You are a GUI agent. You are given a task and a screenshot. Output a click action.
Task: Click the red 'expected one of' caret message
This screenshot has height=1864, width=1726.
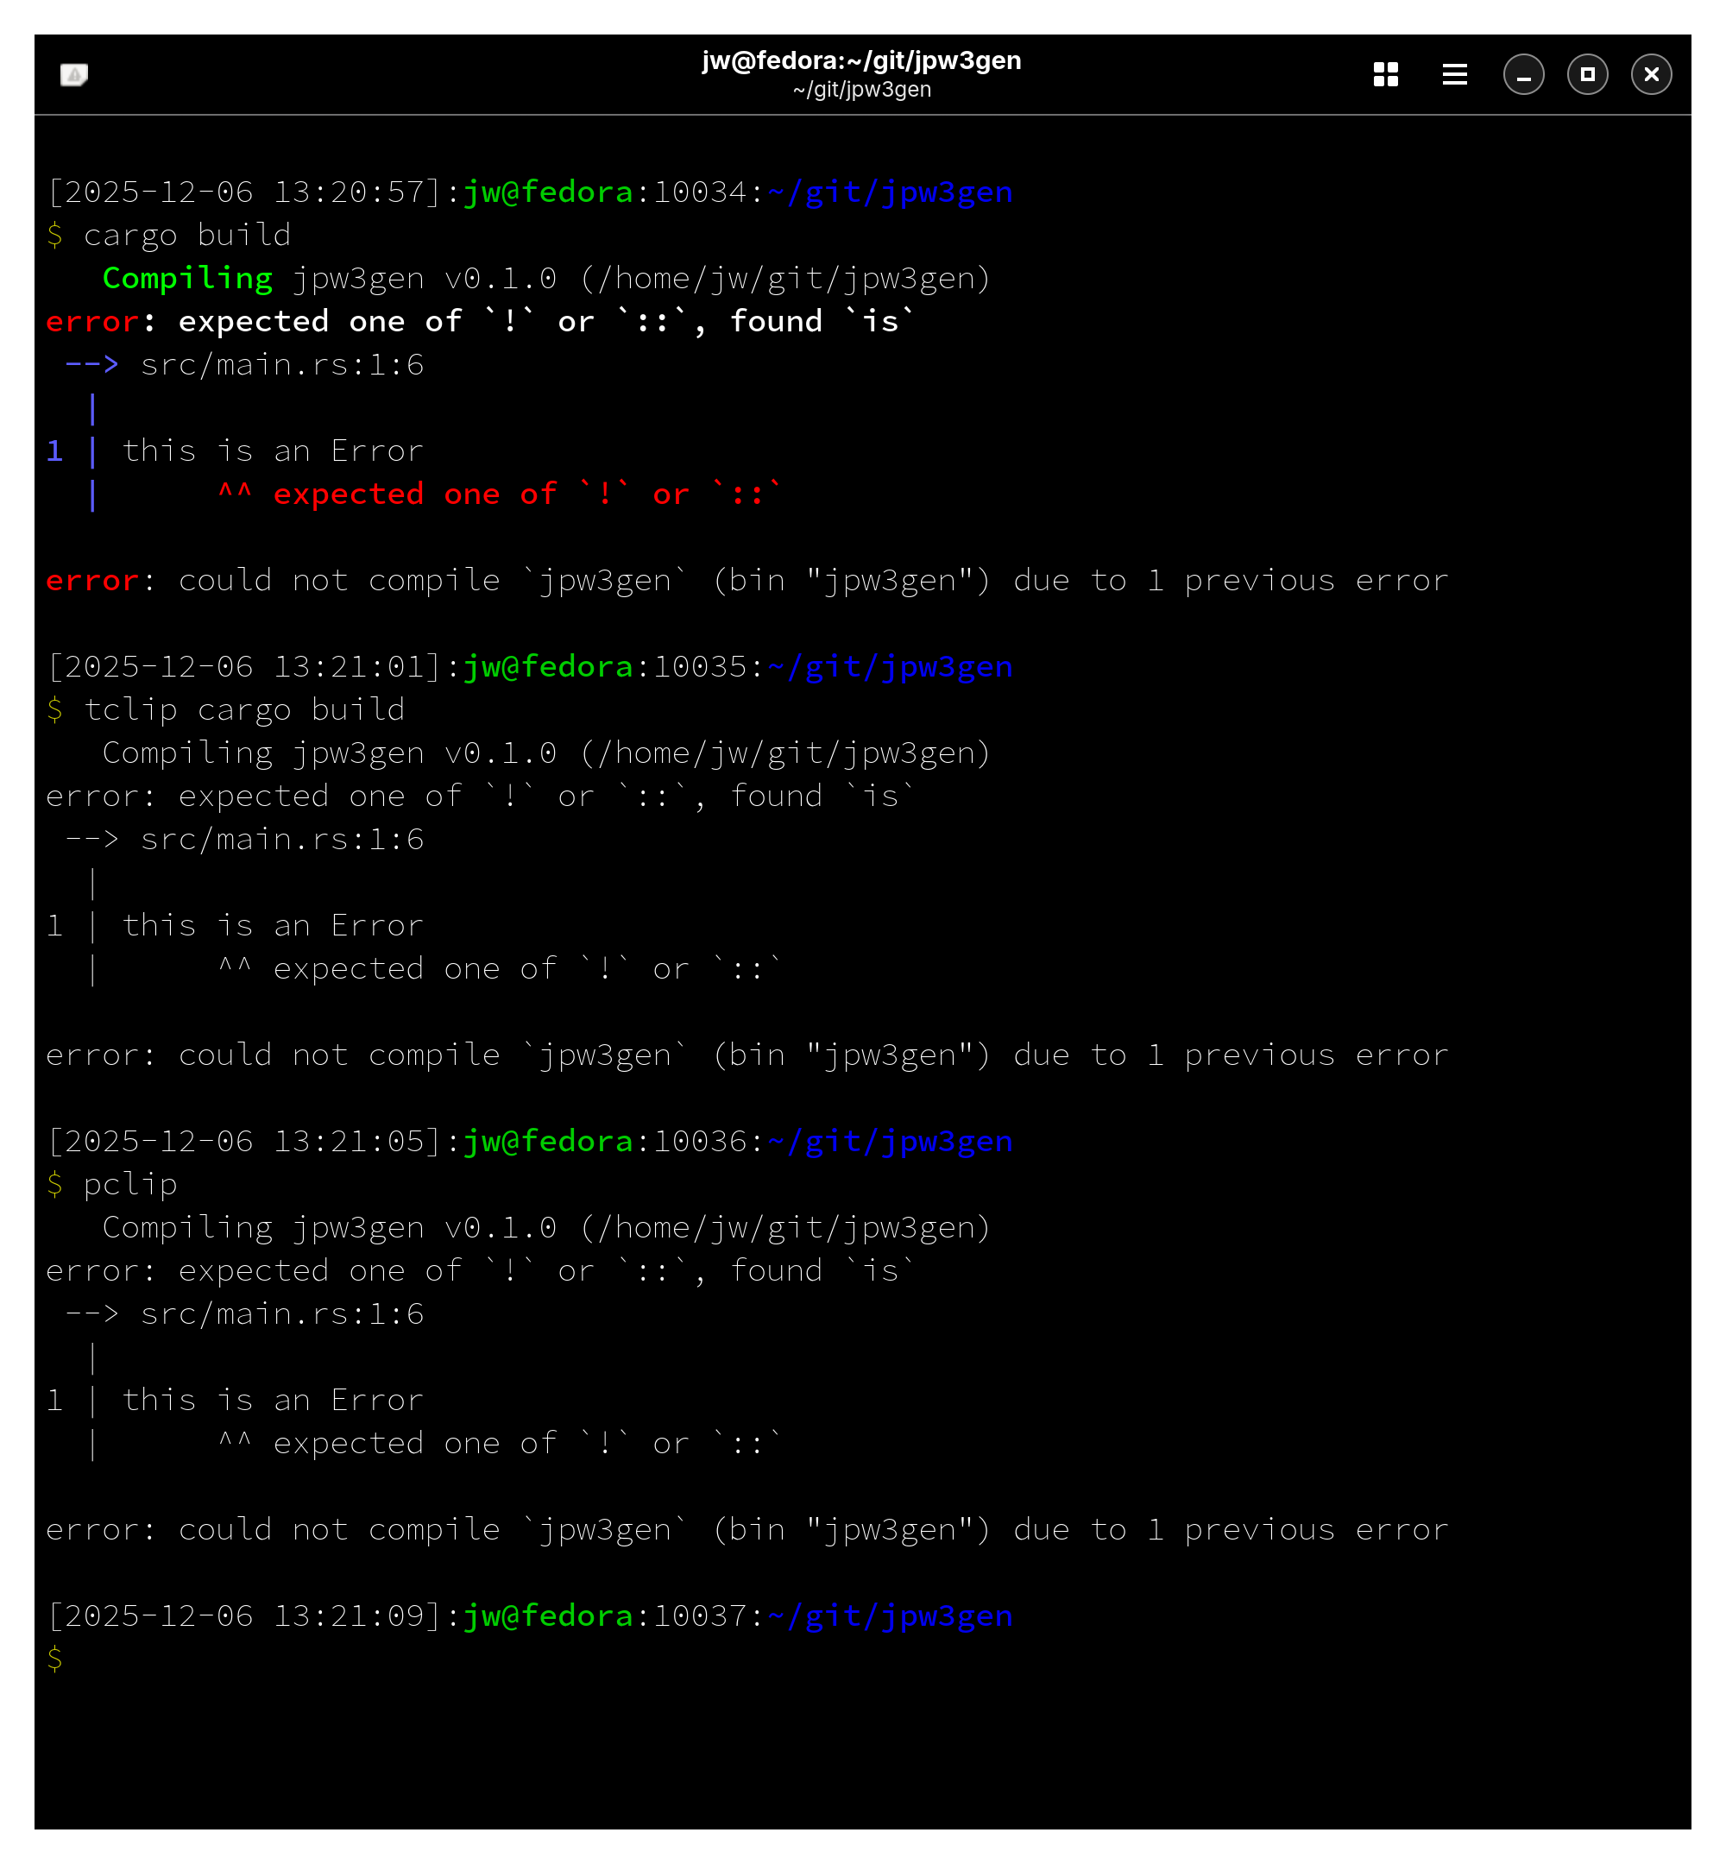pyautogui.click(x=526, y=494)
